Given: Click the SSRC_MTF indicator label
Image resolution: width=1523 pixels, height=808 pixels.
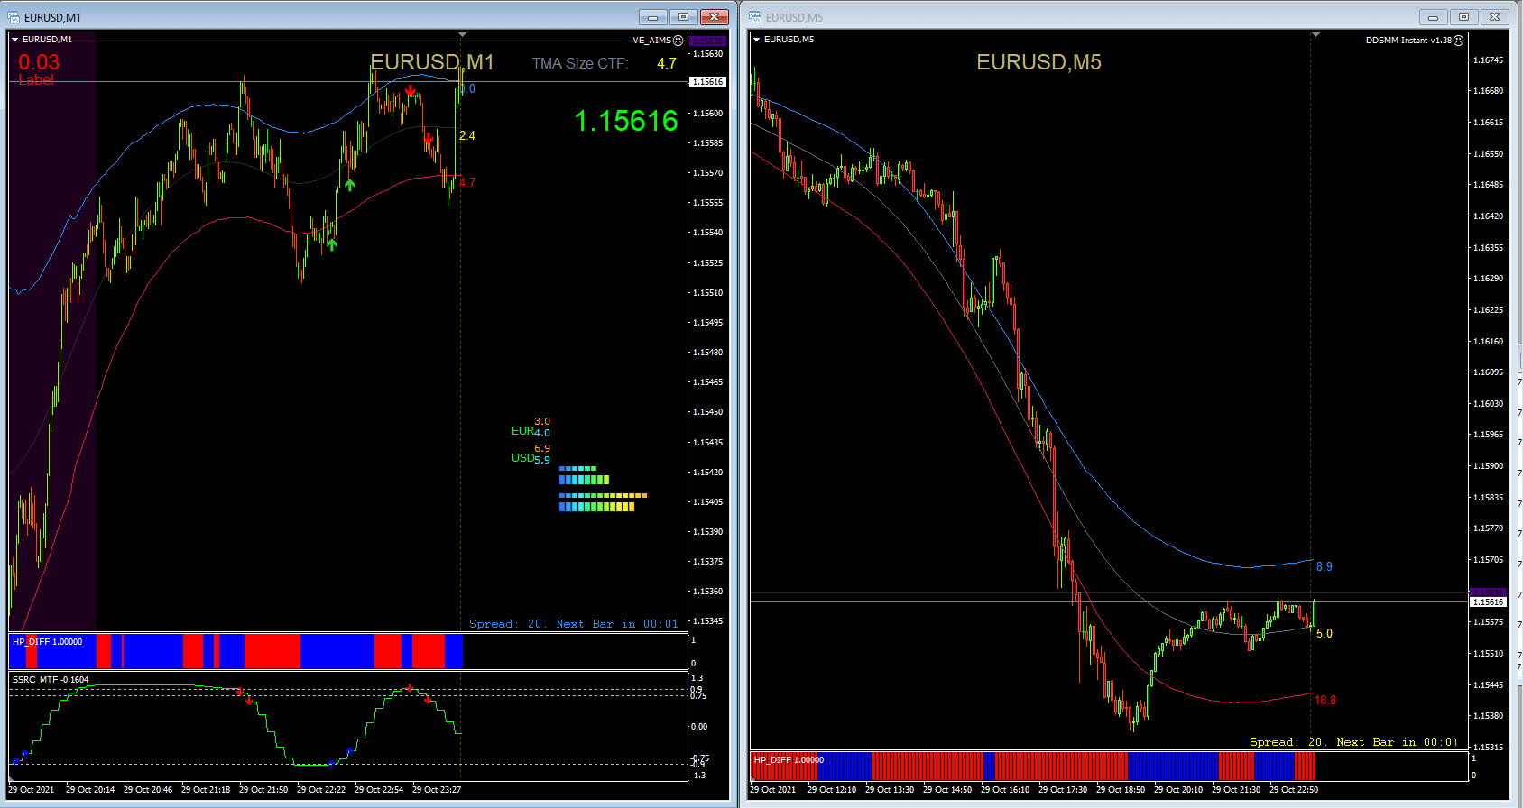Looking at the screenshot, I should click(x=51, y=680).
